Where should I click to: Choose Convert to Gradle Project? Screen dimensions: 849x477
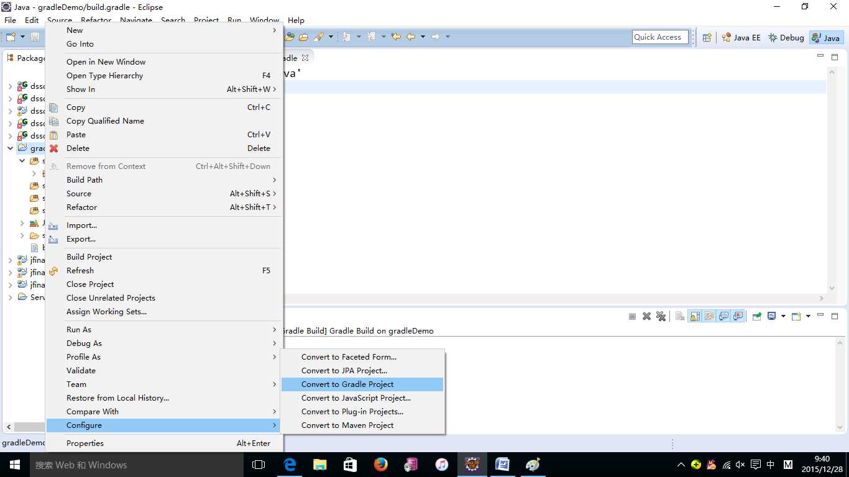click(x=362, y=384)
